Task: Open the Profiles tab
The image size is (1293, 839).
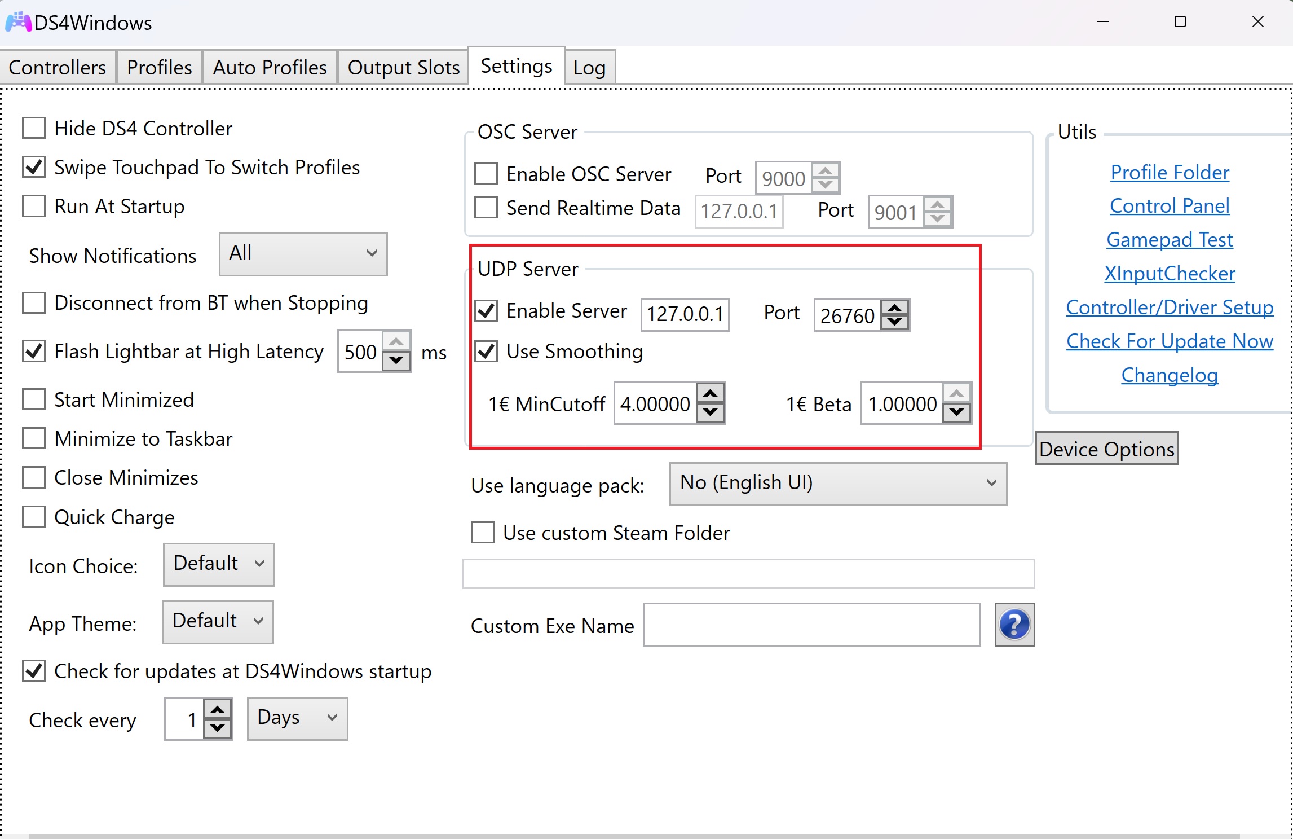Action: point(160,67)
